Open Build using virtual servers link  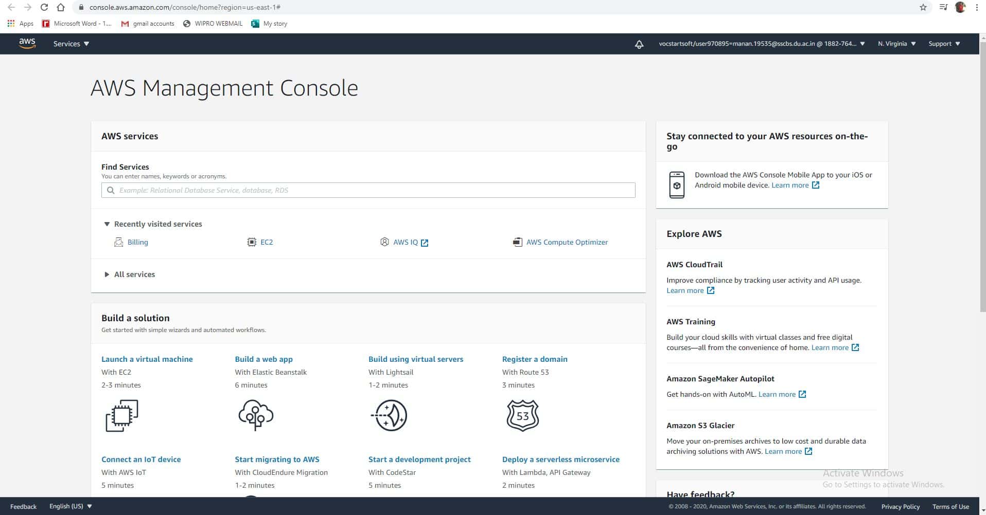click(416, 359)
